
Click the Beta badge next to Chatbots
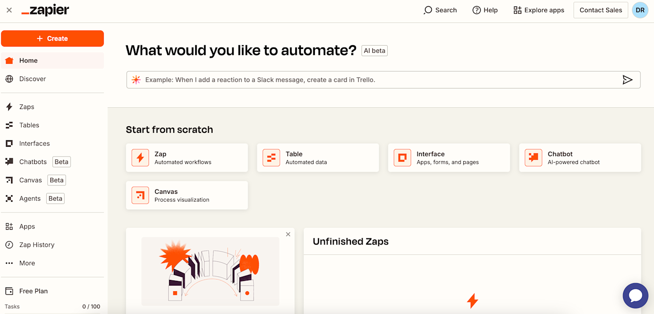click(61, 162)
